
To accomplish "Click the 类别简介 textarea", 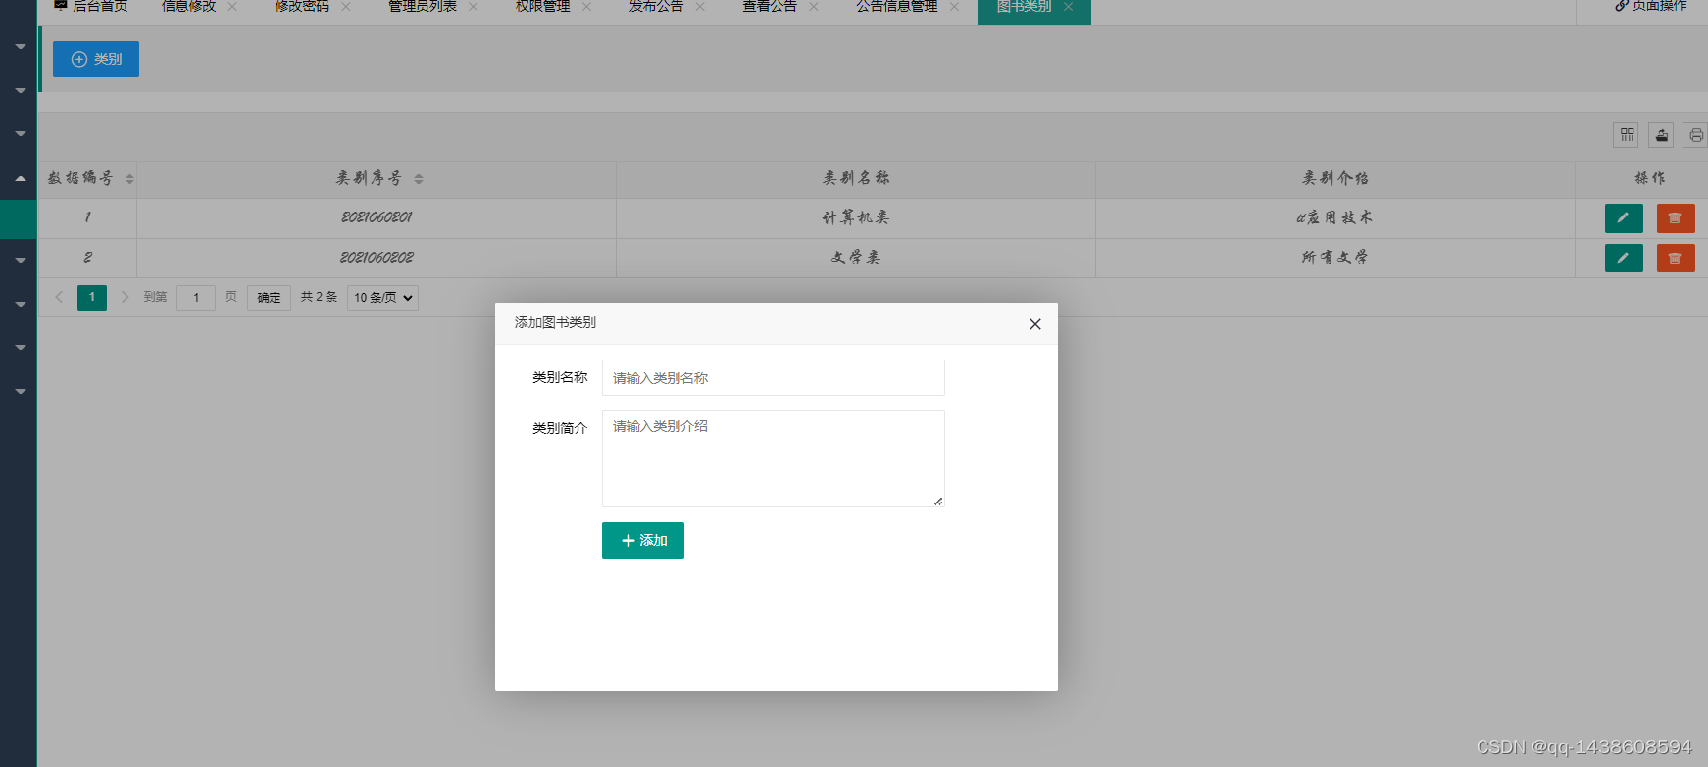I will tap(774, 458).
